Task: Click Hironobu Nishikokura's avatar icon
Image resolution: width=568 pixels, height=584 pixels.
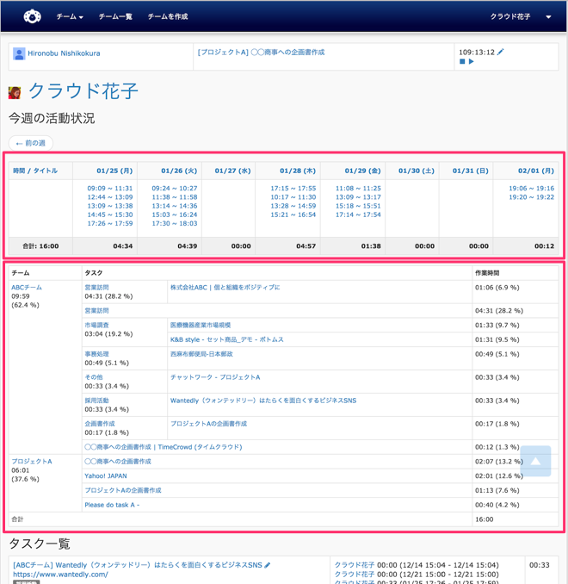Action: pyautogui.click(x=19, y=53)
